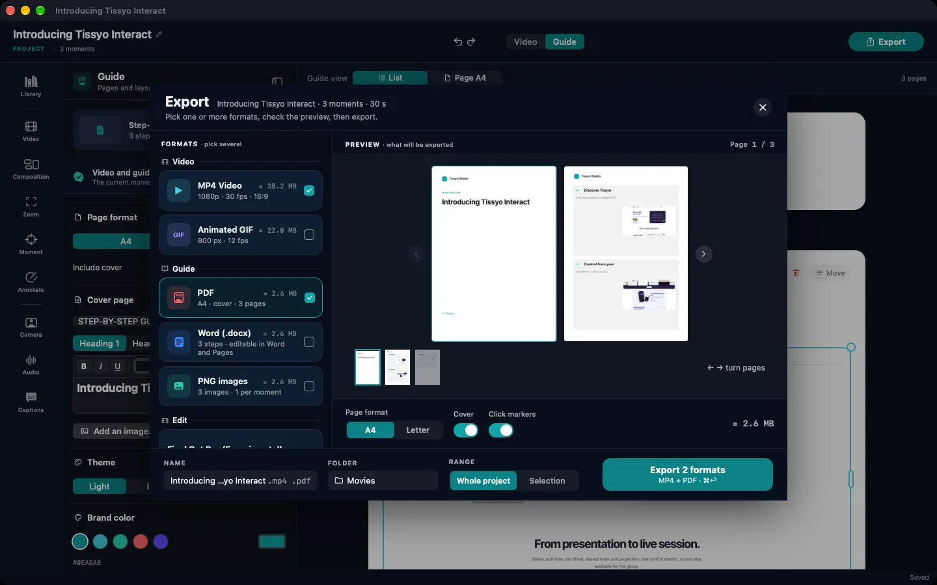Choose A4 page format in export dialog

click(370, 430)
